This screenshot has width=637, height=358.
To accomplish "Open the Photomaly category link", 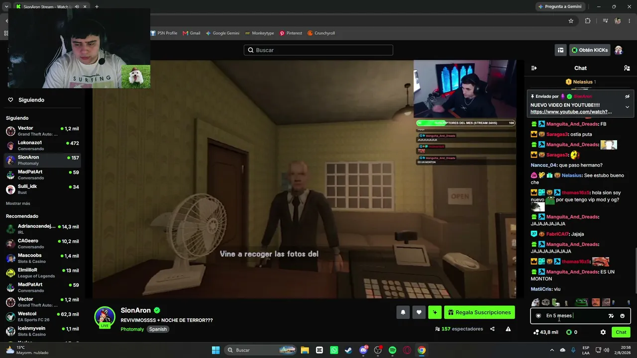I will (x=132, y=329).
